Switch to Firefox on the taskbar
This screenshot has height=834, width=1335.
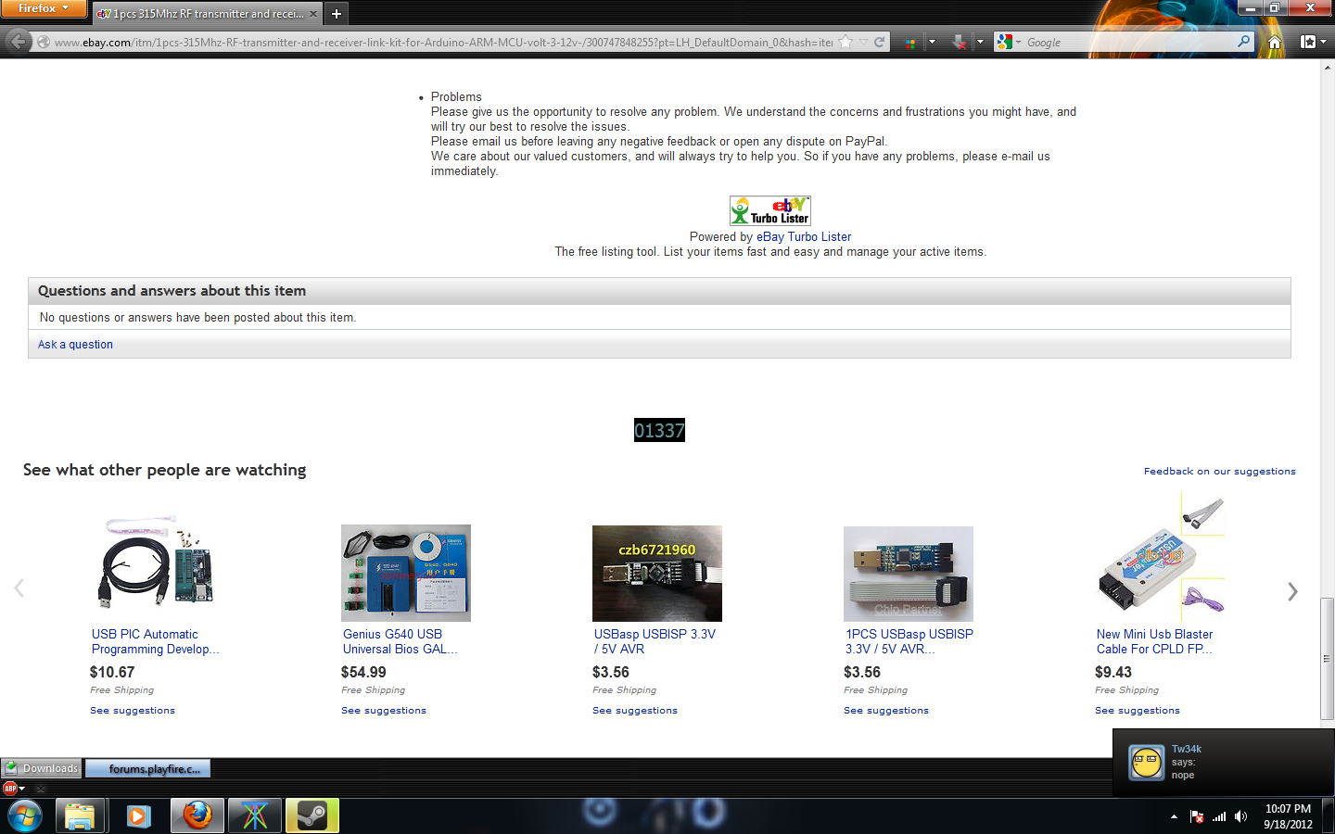pyautogui.click(x=197, y=815)
